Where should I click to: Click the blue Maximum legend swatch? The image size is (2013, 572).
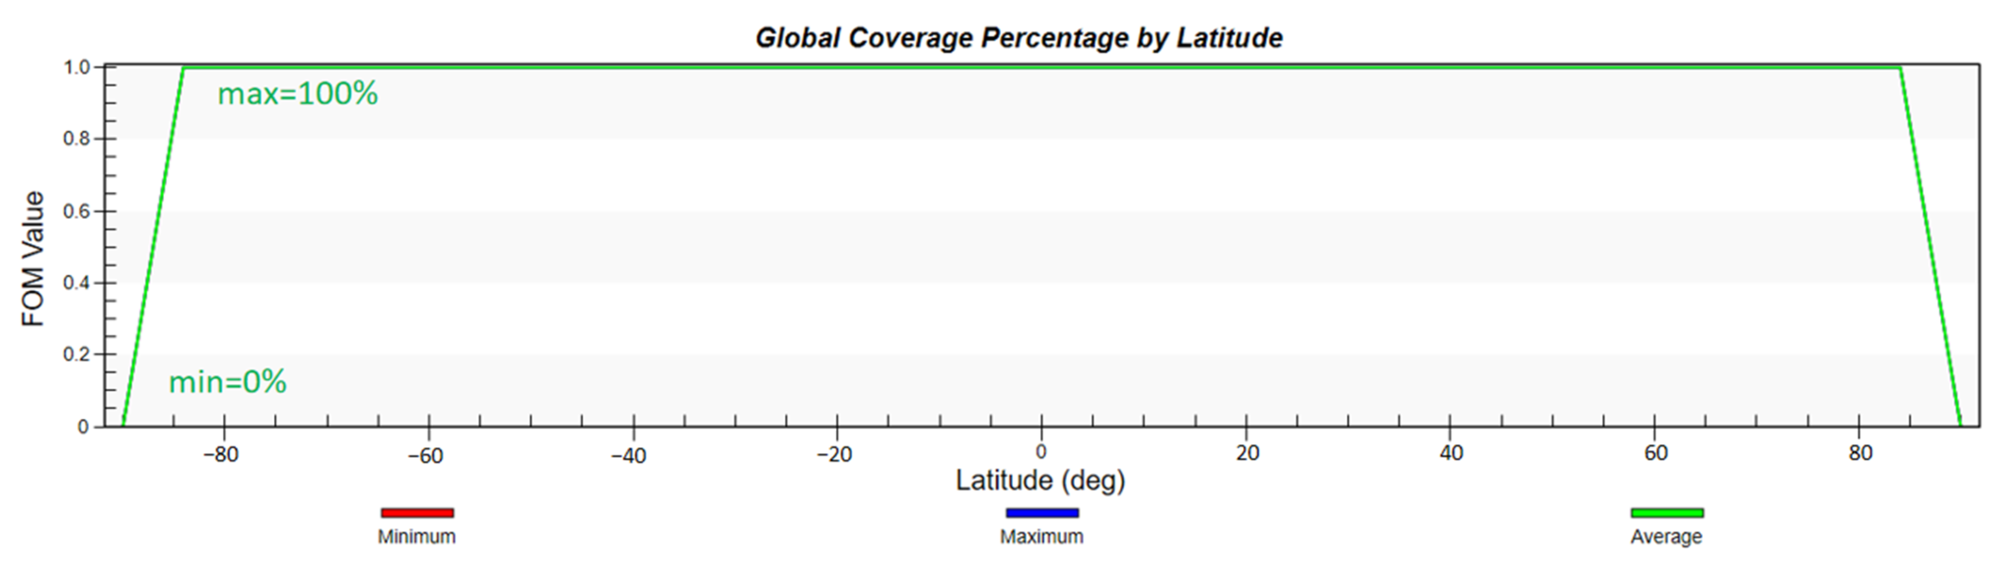pos(1041,513)
